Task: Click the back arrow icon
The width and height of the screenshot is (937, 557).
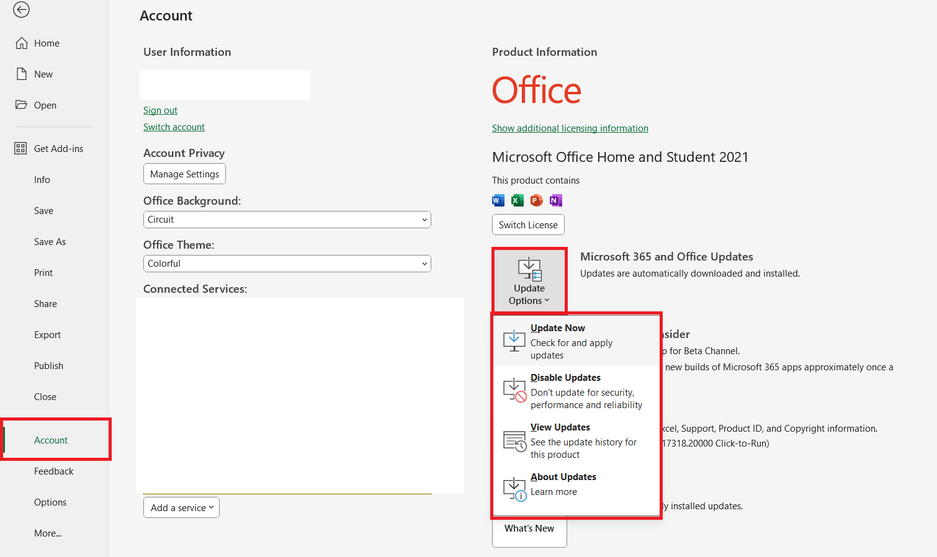Action: point(21,9)
